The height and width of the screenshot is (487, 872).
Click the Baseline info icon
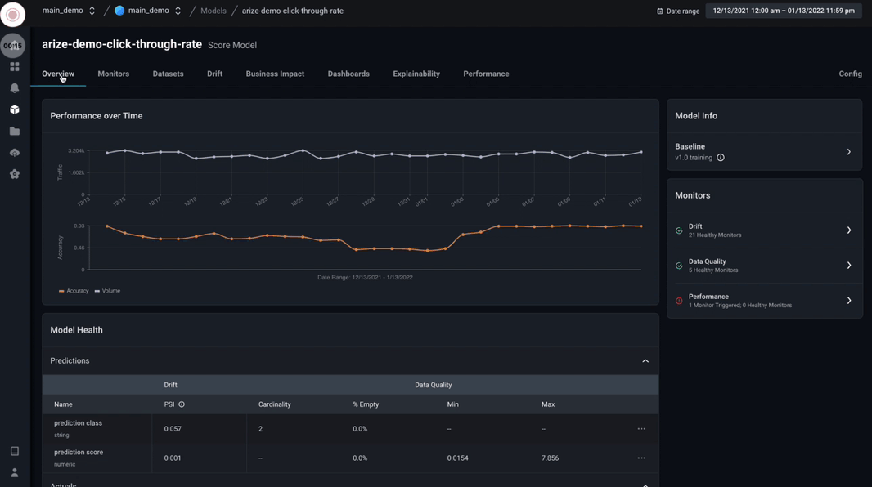pyautogui.click(x=720, y=158)
